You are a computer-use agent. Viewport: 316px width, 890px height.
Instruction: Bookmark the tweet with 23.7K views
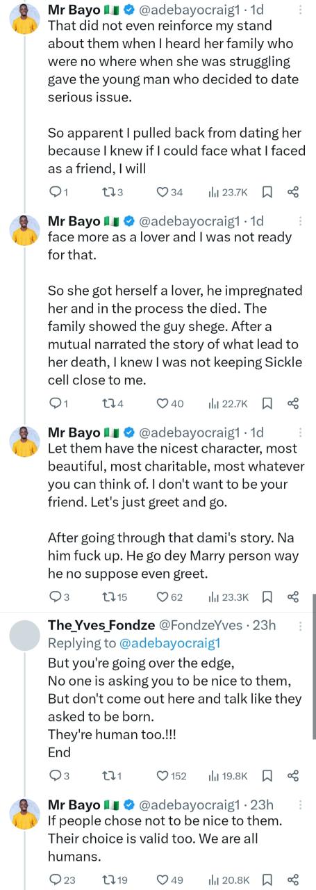pyautogui.click(x=267, y=192)
